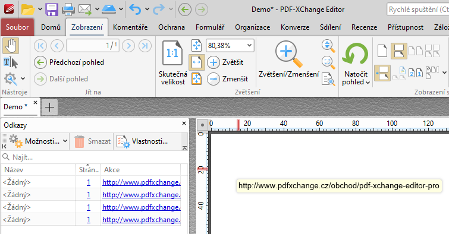Click the ruler origin button
The height and width of the screenshot is (234, 449).
click(x=202, y=125)
